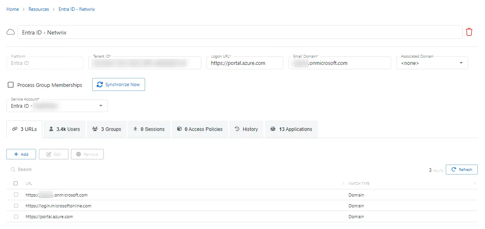Click Domain match type for portal.azure.com row
This screenshot has height=229, width=485.
coord(356,217)
